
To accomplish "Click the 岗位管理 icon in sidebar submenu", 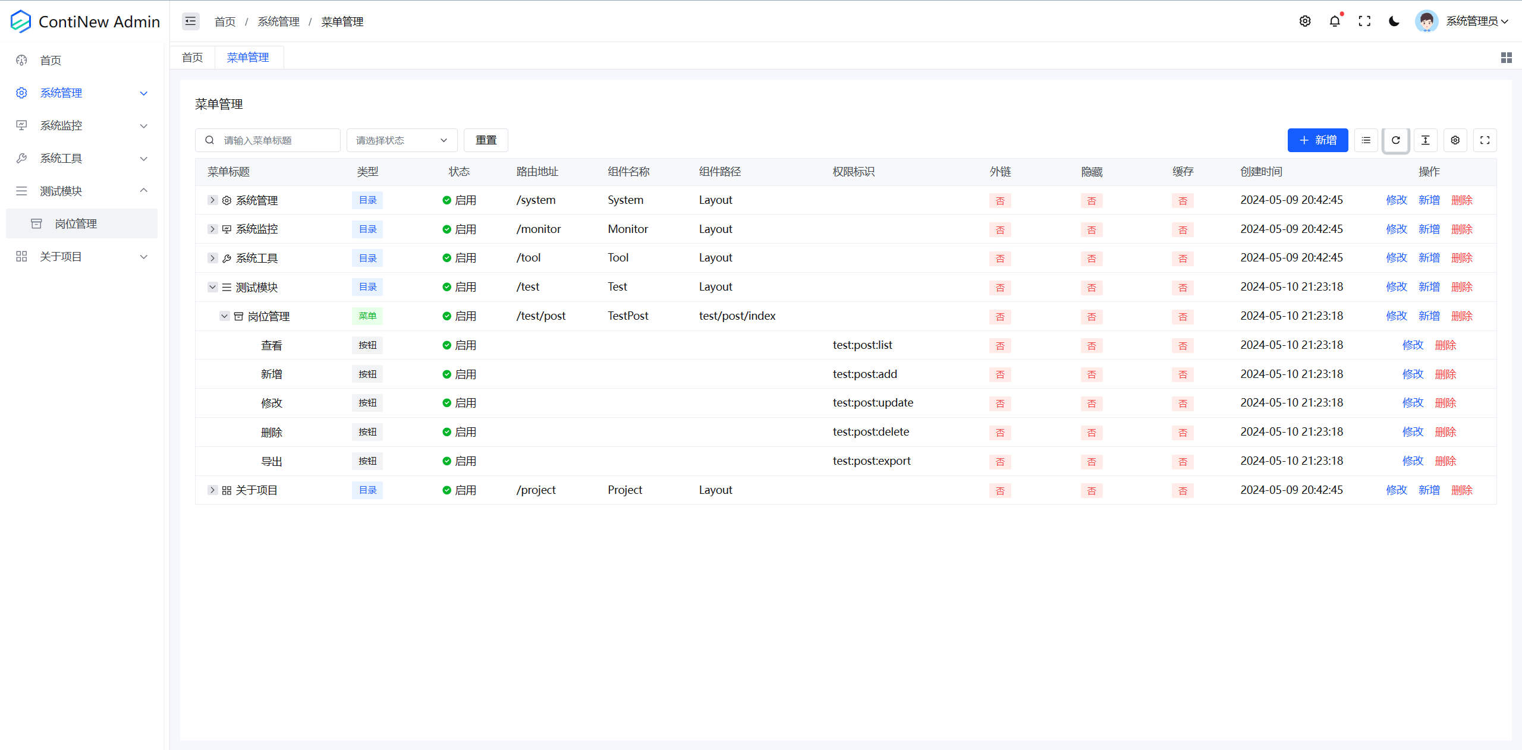I will [36, 223].
